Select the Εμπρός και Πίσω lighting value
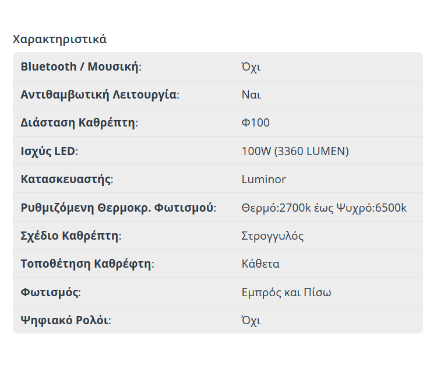 (x=287, y=292)
